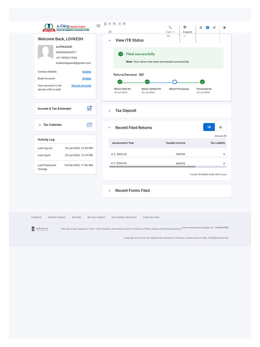
Task: Click the Last log out timestamp
Action: [79, 148]
